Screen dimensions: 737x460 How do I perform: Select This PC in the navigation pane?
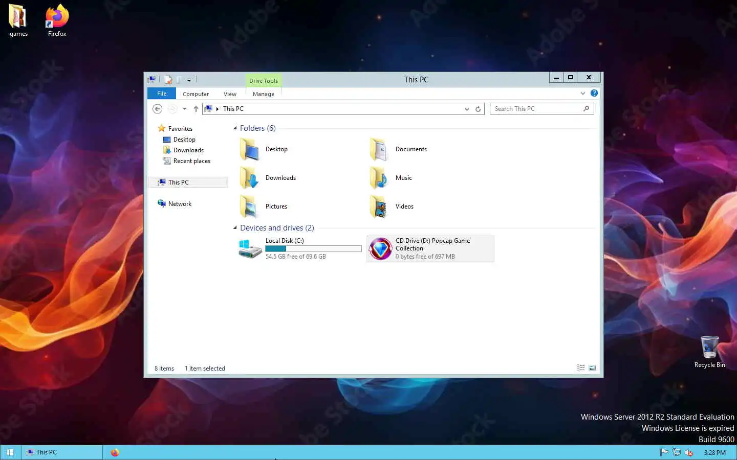(x=188, y=182)
